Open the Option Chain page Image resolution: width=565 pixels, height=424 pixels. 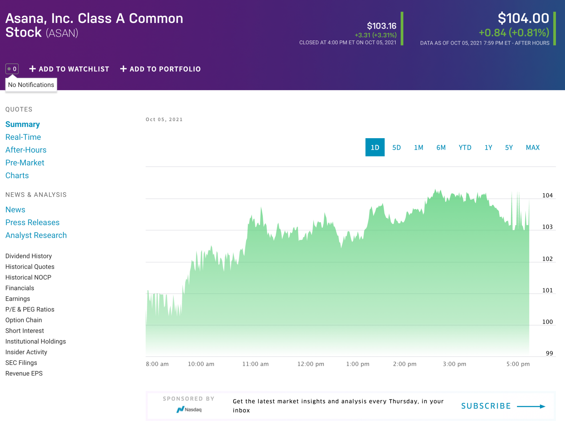pyautogui.click(x=24, y=320)
